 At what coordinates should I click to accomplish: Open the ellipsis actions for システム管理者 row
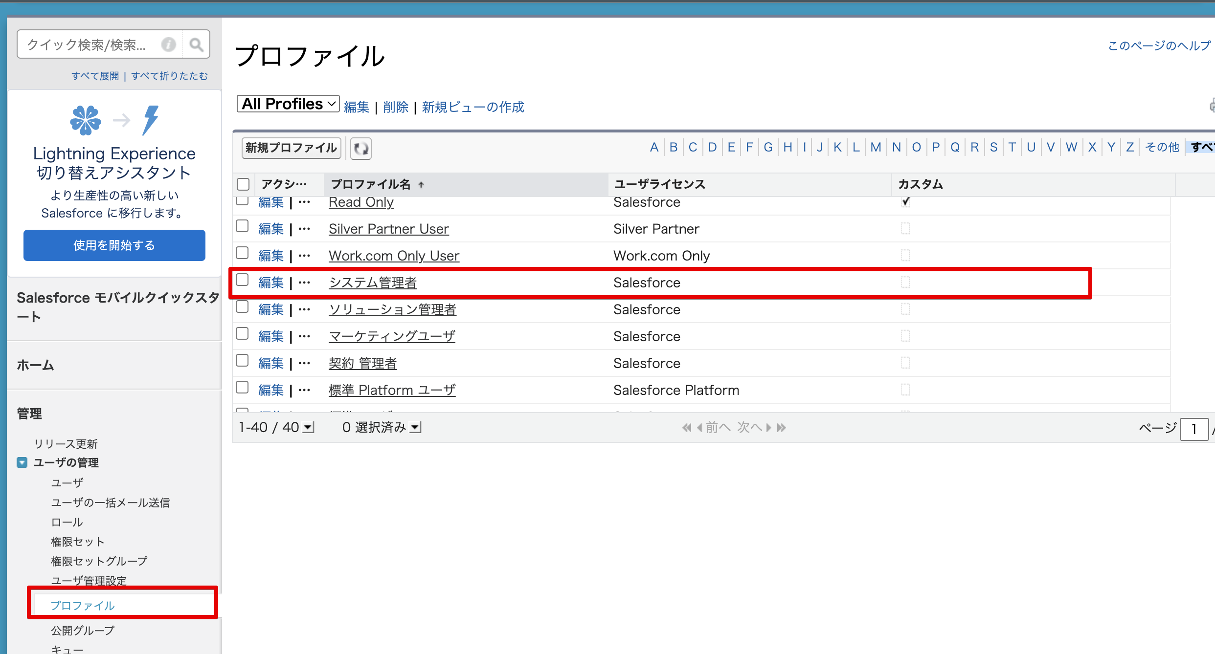(304, 283)
